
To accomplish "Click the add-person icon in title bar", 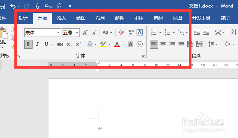I will 59,6.
